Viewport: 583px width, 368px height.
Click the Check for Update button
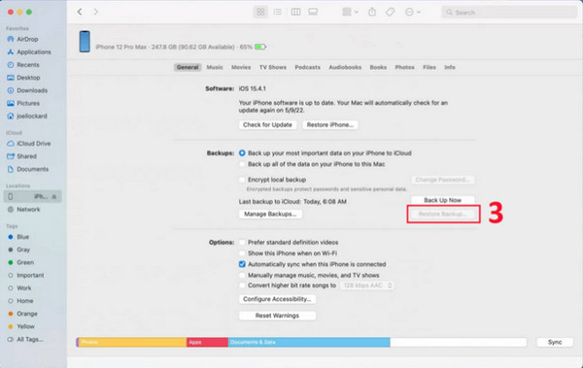[x=267, y=125]
